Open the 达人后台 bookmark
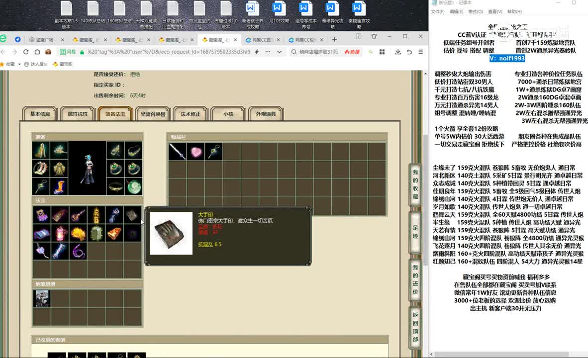The width and height of the screenshot is (588, 358). (36, 64)
